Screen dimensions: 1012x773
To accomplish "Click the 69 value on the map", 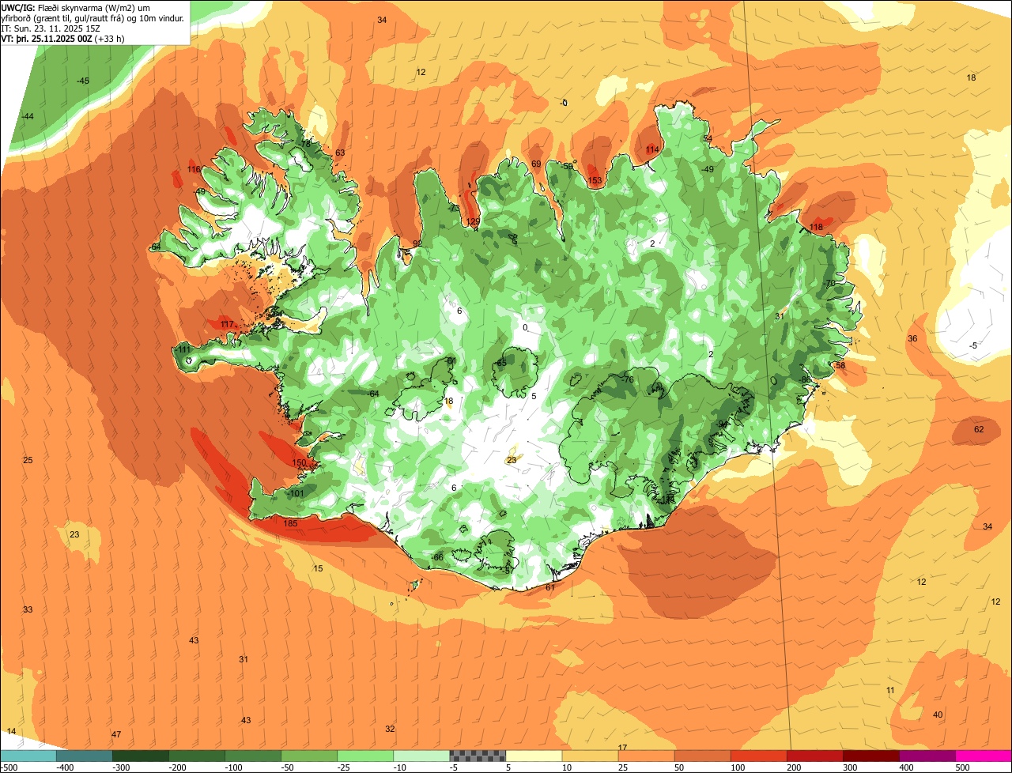I will 536,164.
